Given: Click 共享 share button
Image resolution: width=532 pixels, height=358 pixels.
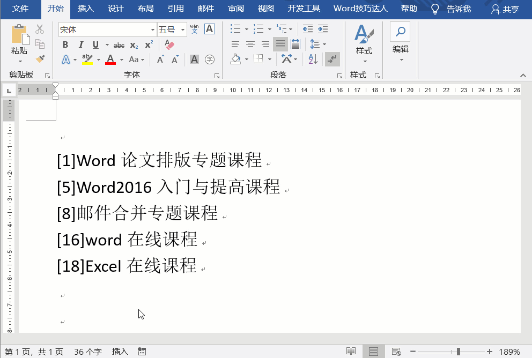Looking at the screenshot, I should (x=505, y=9).
